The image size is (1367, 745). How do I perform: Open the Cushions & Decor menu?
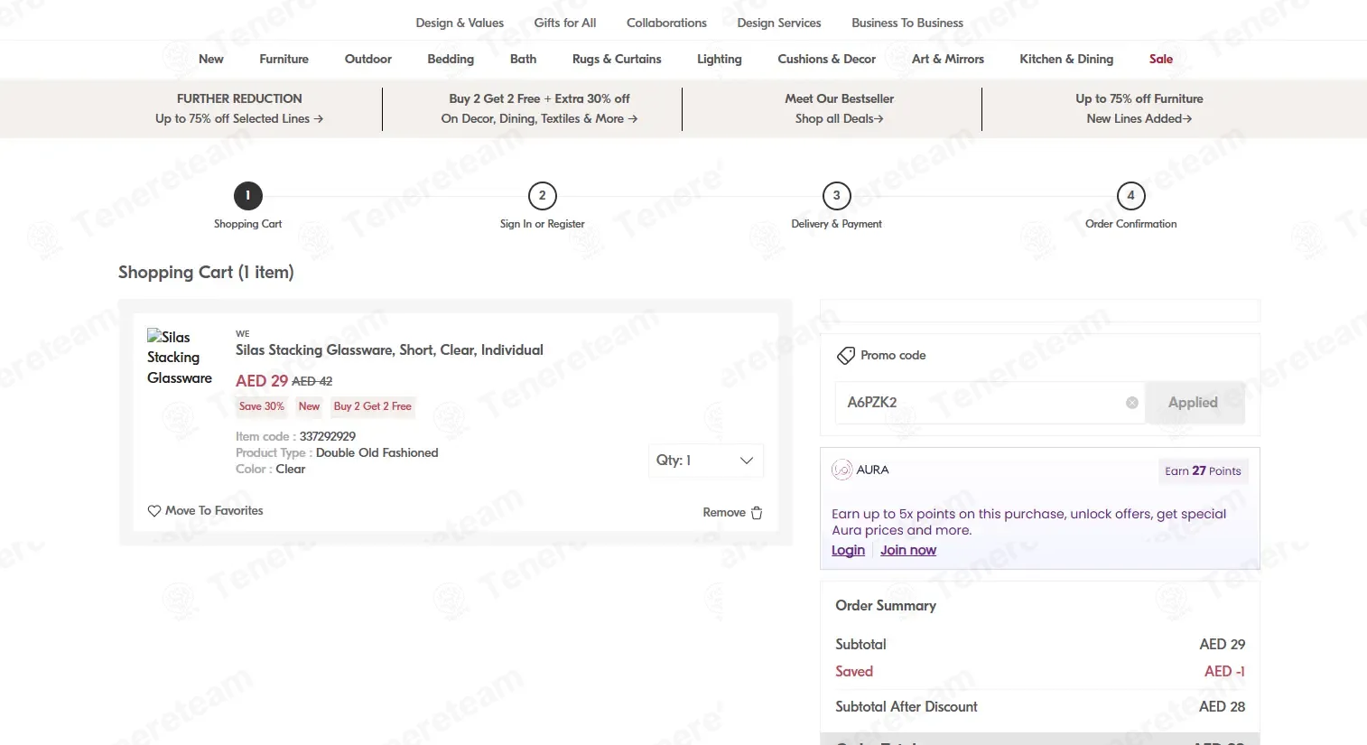click(827, 59)
